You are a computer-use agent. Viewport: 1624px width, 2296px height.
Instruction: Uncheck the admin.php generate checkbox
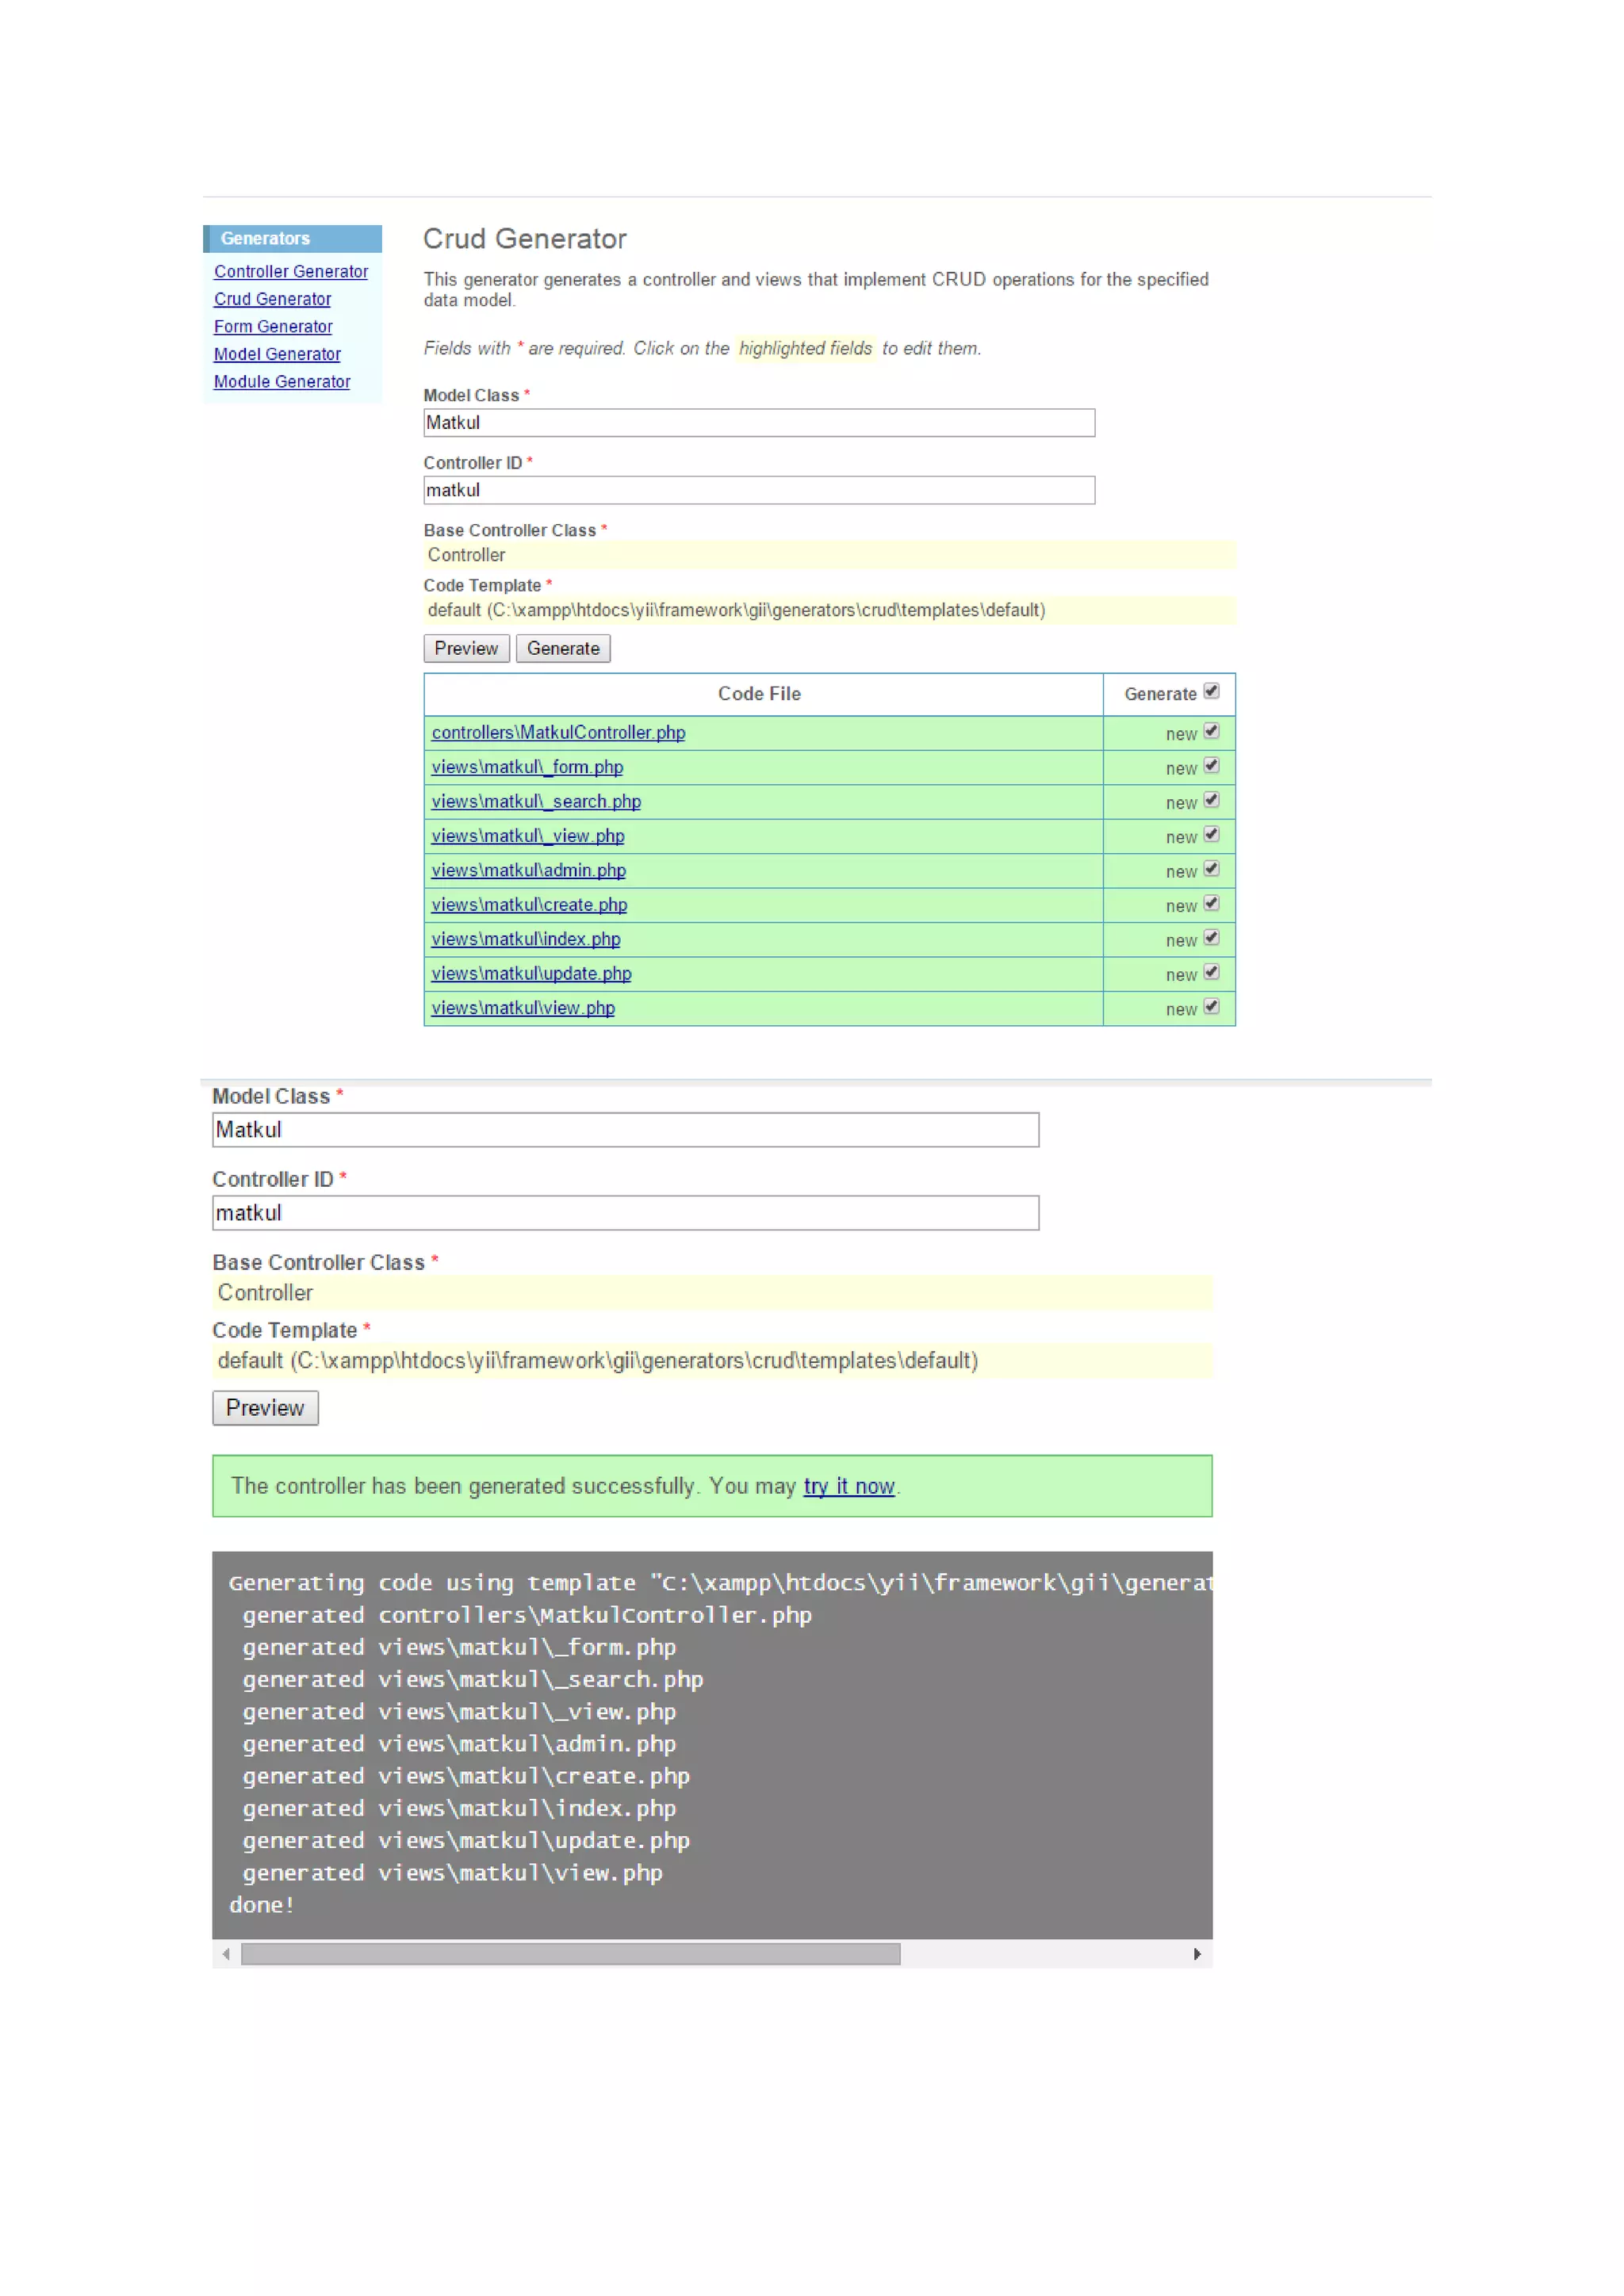click(1211, 869)
